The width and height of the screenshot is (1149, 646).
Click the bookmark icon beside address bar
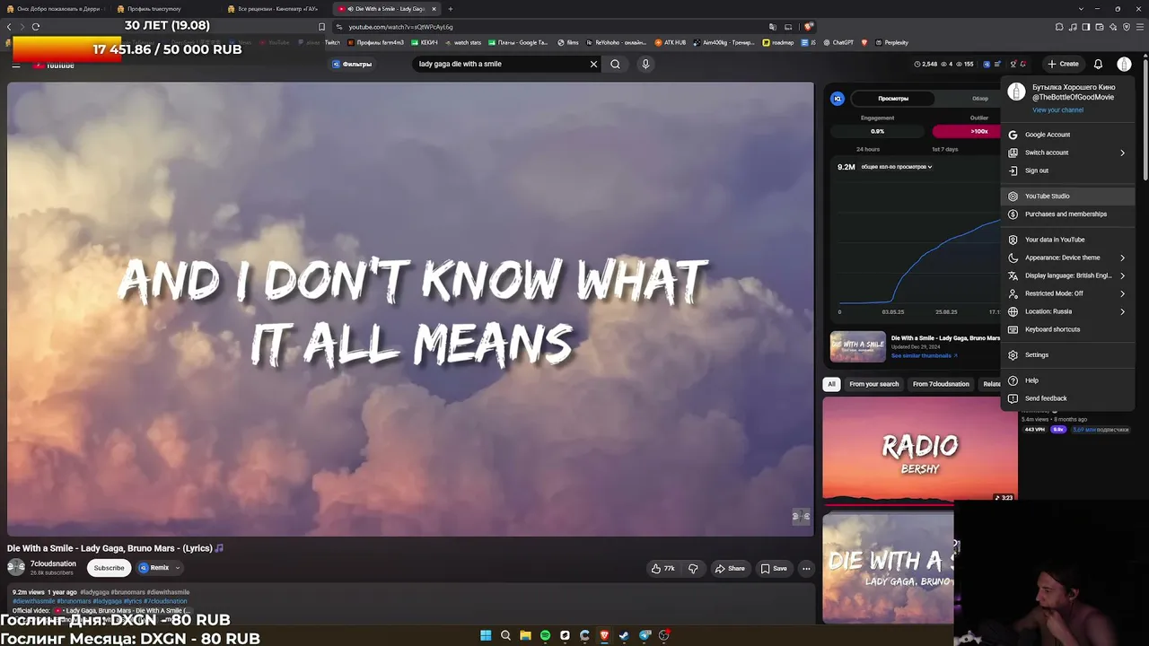tap(321, 27)
